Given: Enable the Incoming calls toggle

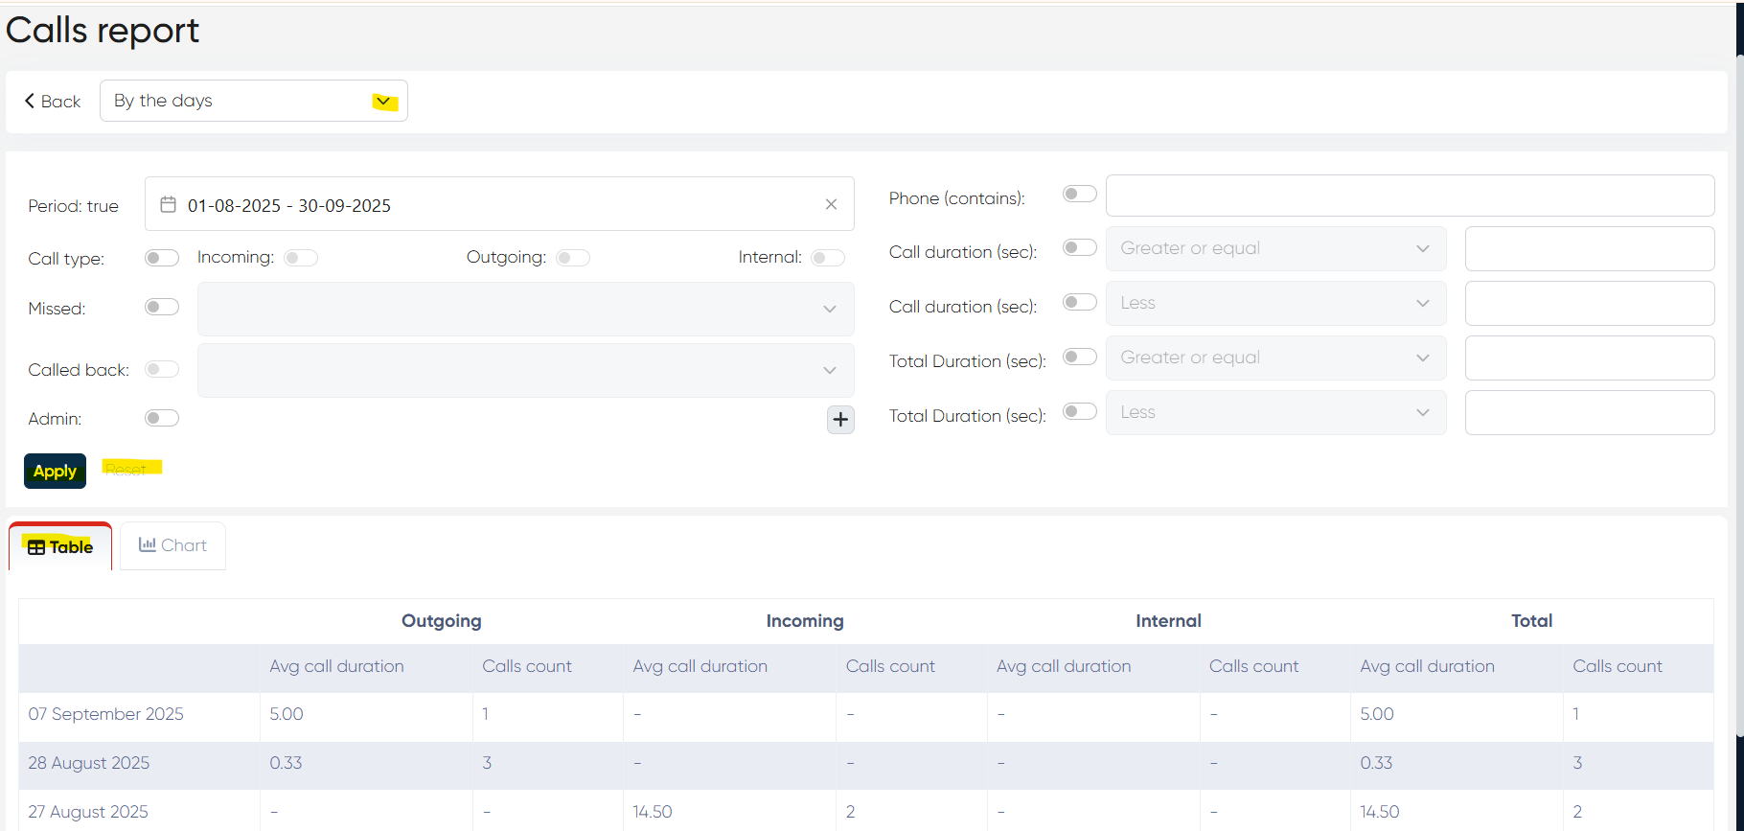Looking at the screenshot, I should point(300,258).
